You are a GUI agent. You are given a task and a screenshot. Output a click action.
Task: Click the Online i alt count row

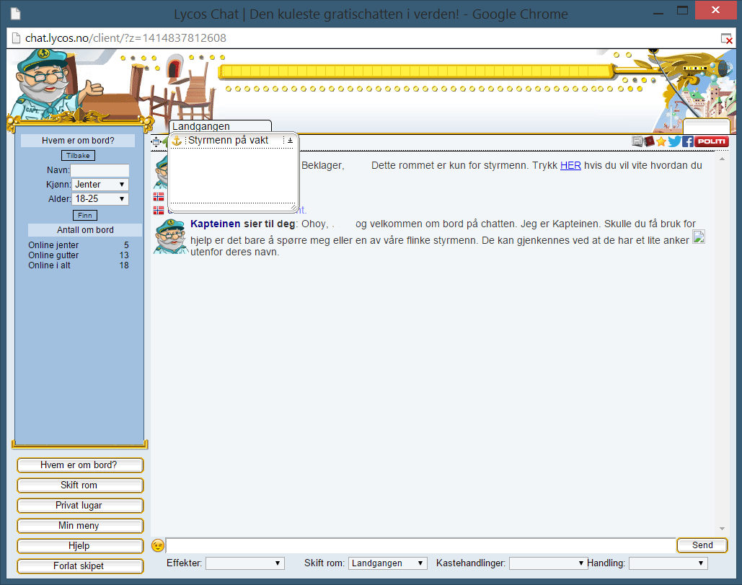(79, 265)
